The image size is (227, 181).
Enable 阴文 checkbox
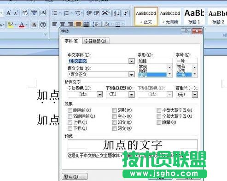point(115,128)
